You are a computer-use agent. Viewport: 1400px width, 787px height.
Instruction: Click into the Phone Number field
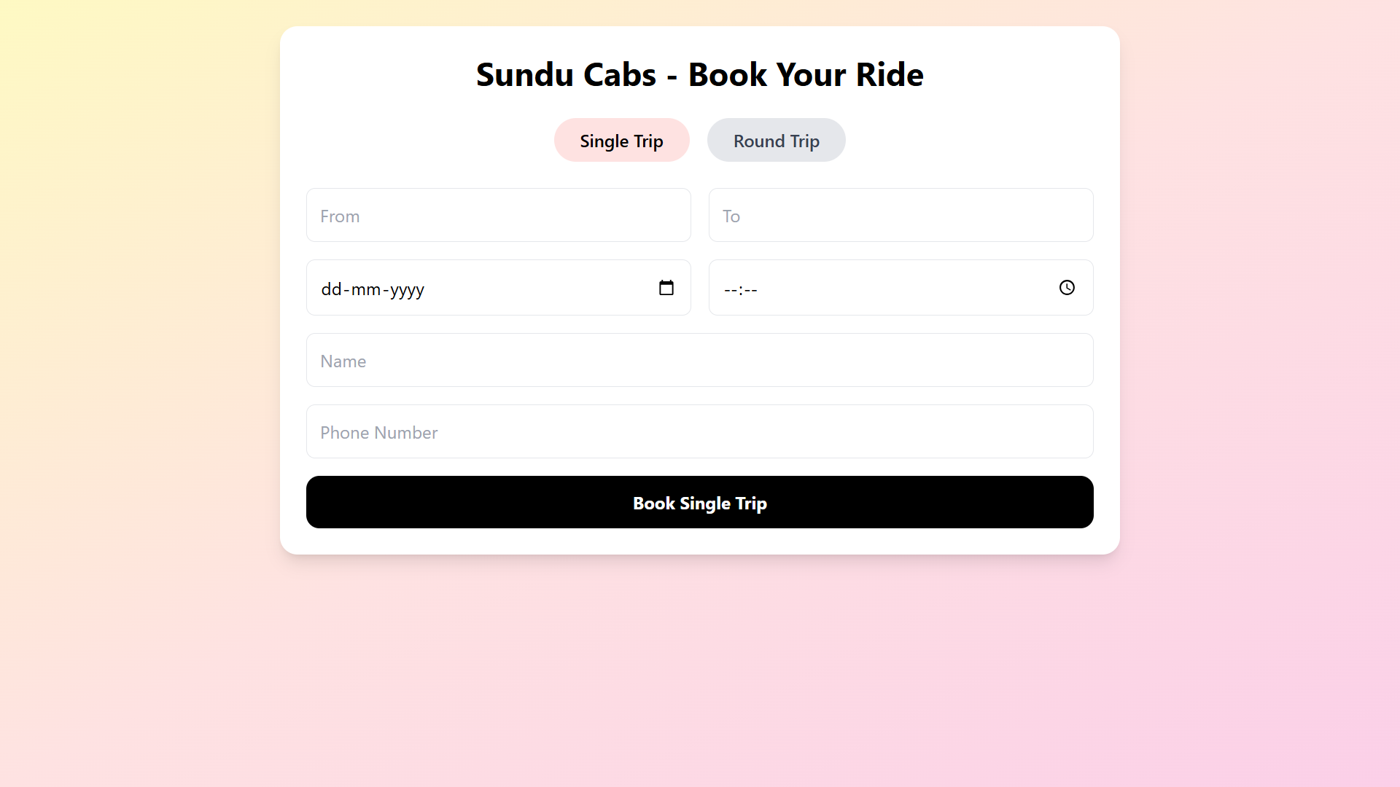(x=699, y=432)
